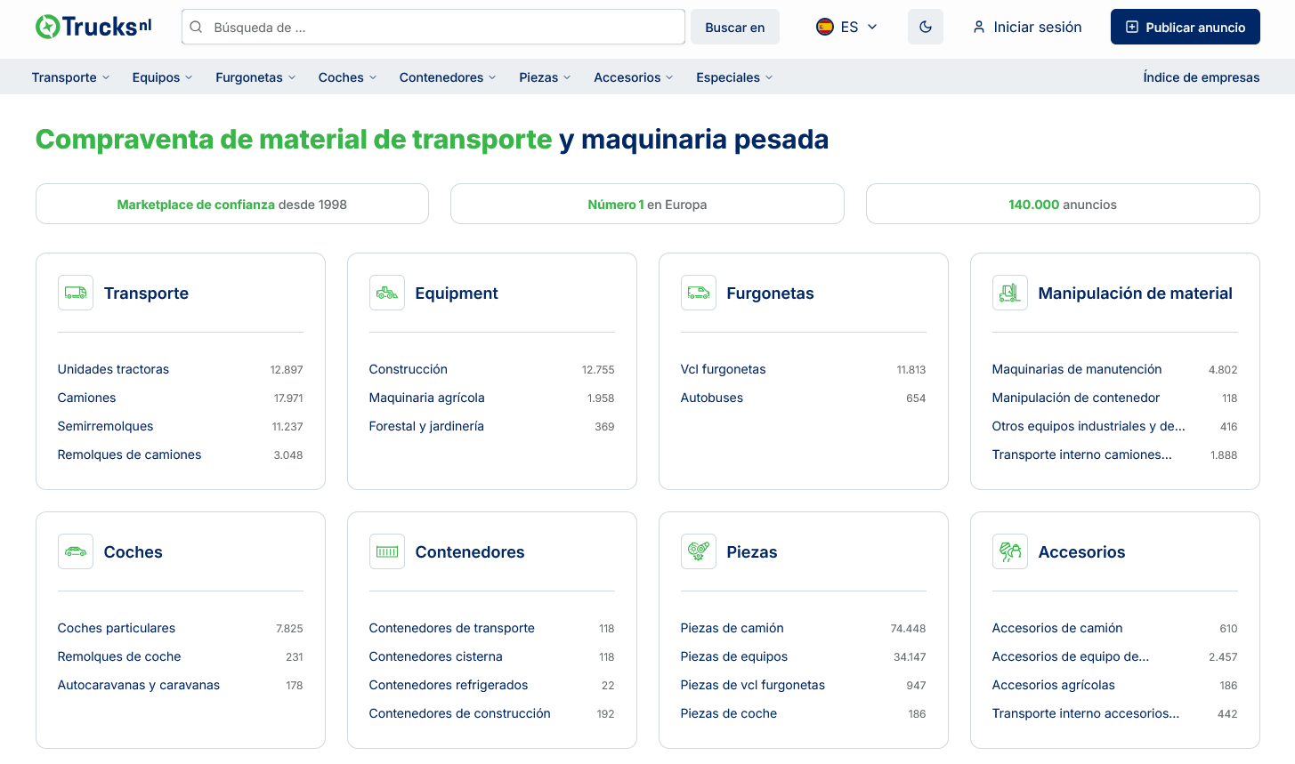Image resolution: width=1295 pixels, height=764 pixels.
Task: Select the Unidades tractoras listing link
Action: point(113,369)
